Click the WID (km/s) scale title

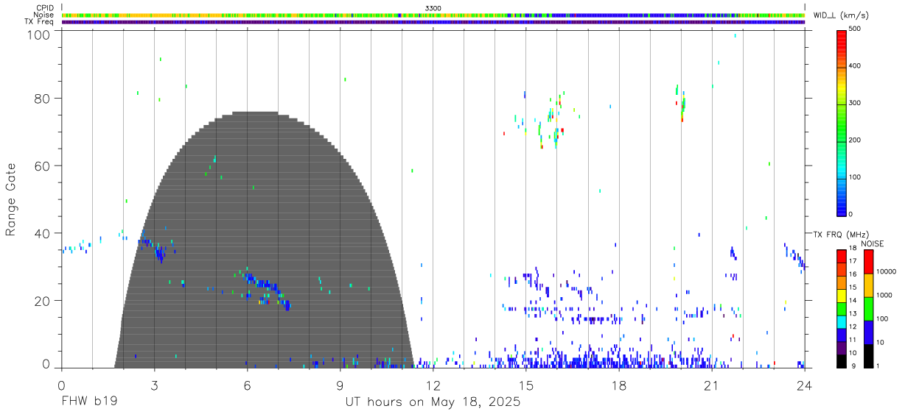click(x=840, y=15)
